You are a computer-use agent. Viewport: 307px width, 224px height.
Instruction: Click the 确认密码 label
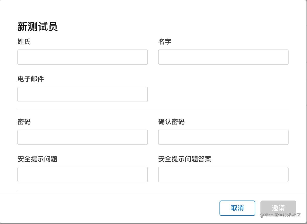(x=171, y=122)
